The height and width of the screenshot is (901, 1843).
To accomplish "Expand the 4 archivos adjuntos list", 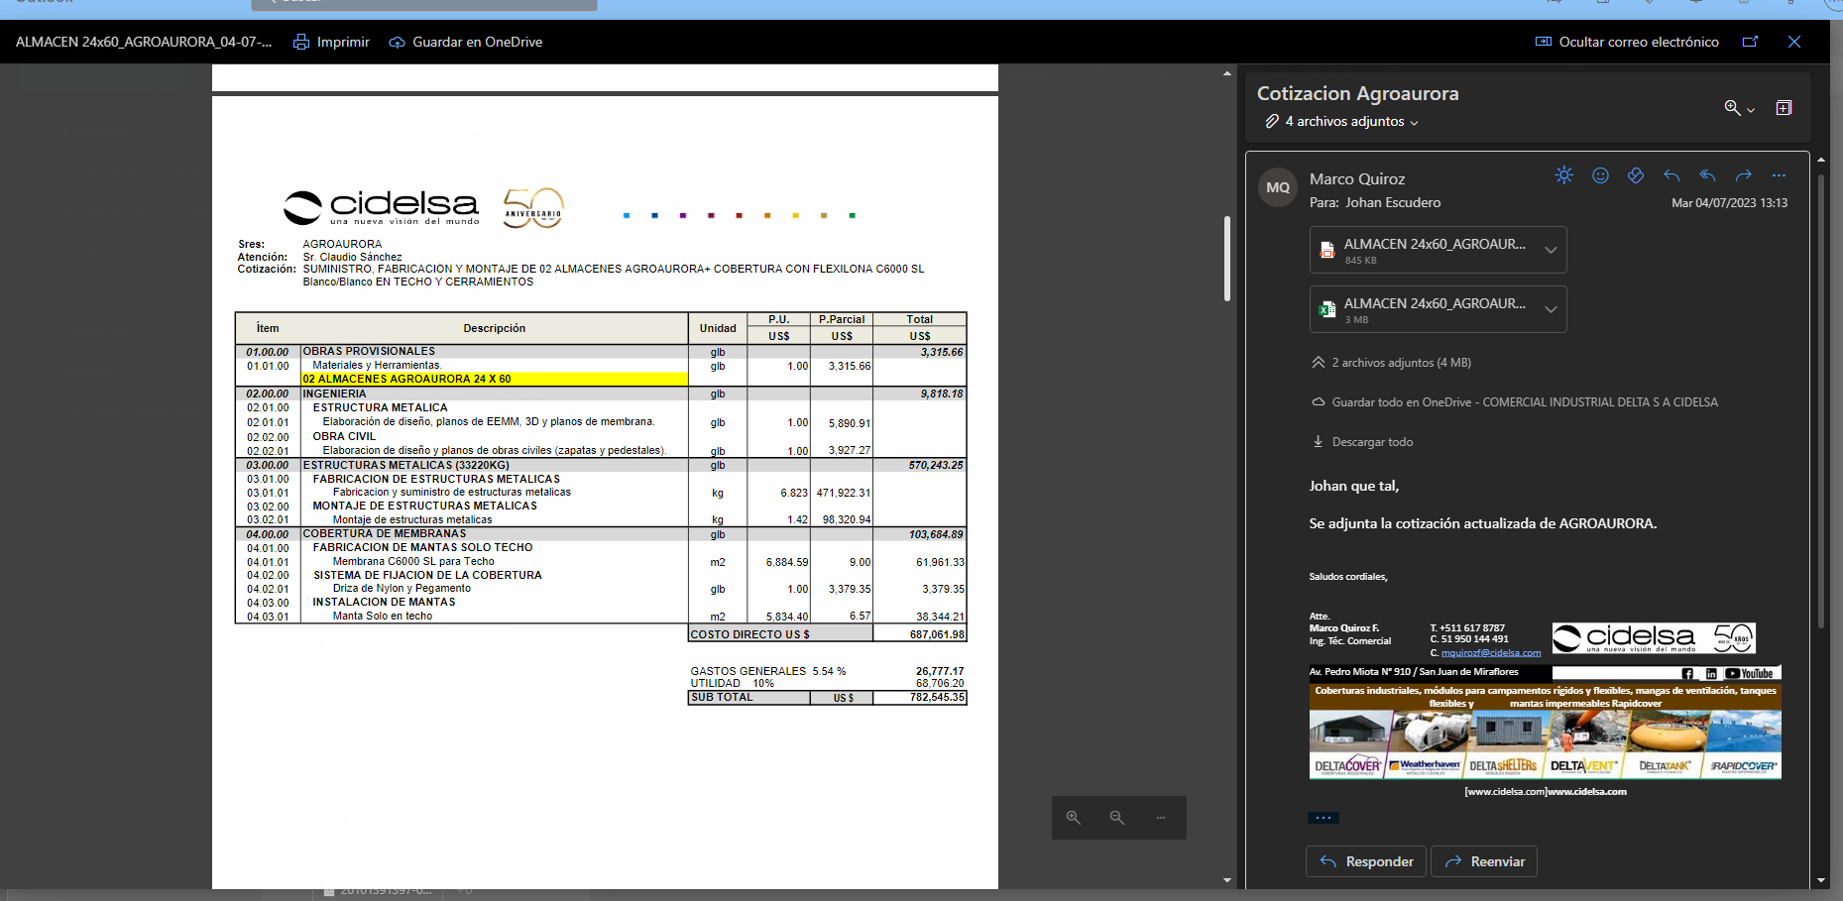I will click(1341, 121).
